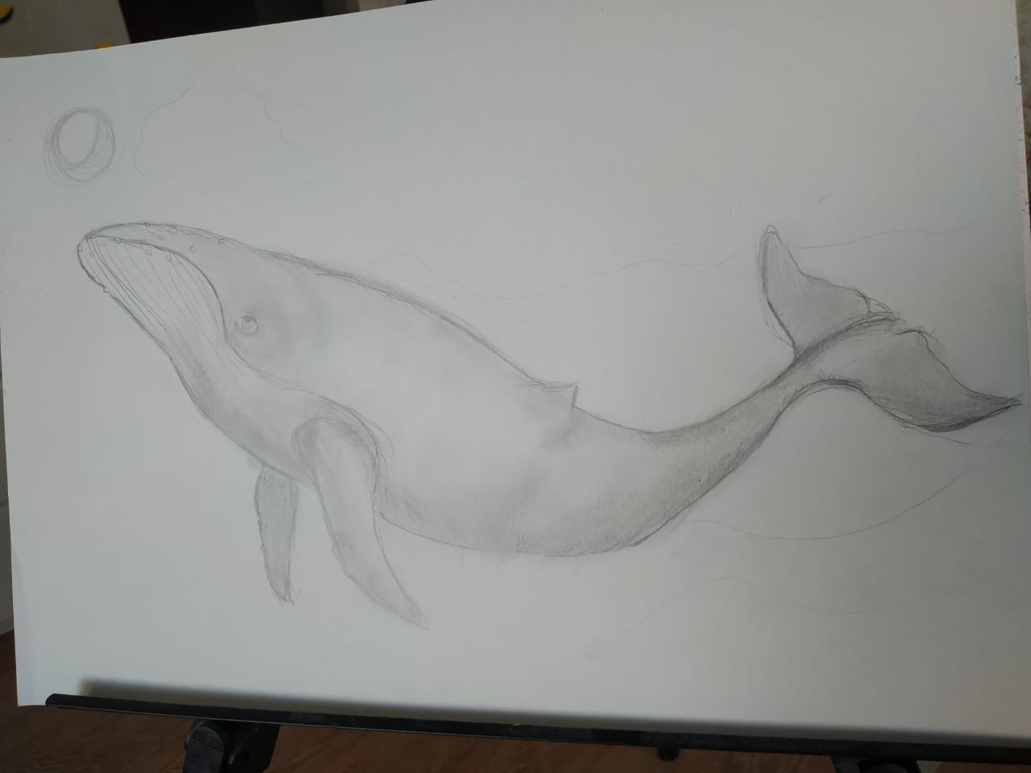Click the tip of the whale's snout
1031x773 pixels.
point(85,246)
